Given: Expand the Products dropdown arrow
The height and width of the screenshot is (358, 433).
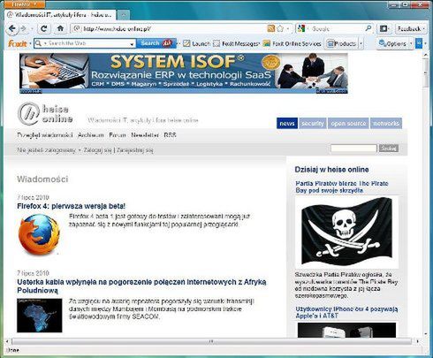Looking at the screenshot, I should (361, 44).
